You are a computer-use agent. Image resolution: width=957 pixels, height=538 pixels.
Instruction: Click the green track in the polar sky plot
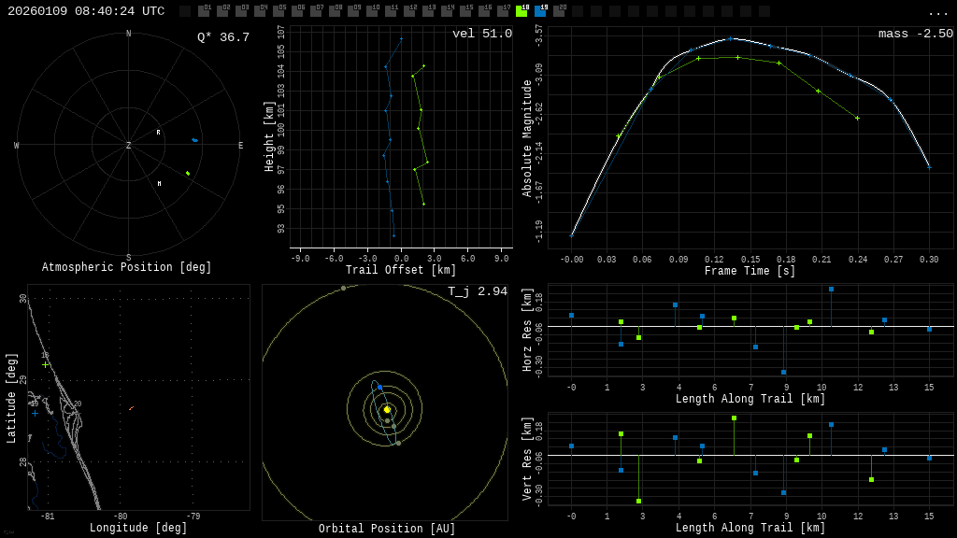187,173
